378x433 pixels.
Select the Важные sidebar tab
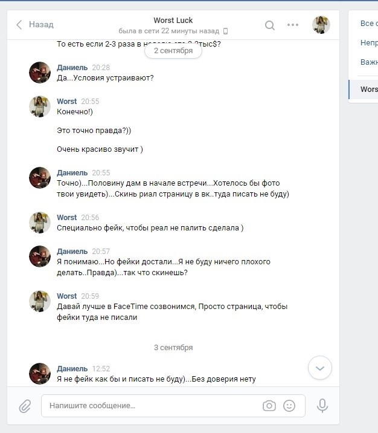pyautogui.click(x=369, y=62)
